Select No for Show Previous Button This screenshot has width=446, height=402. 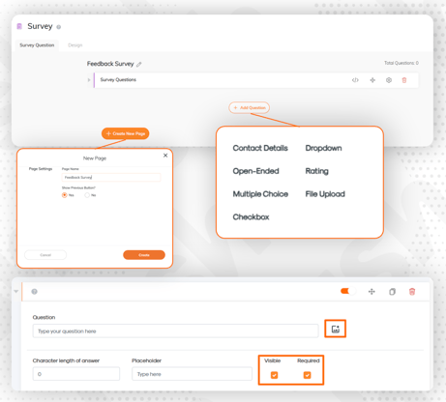(x=87, y=195)
